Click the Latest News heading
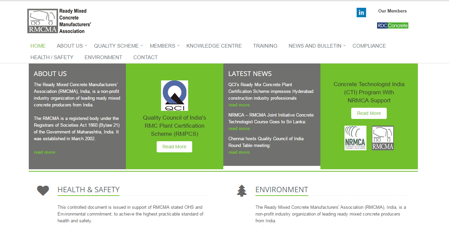449x226 pixels. [x=250, y=74]
